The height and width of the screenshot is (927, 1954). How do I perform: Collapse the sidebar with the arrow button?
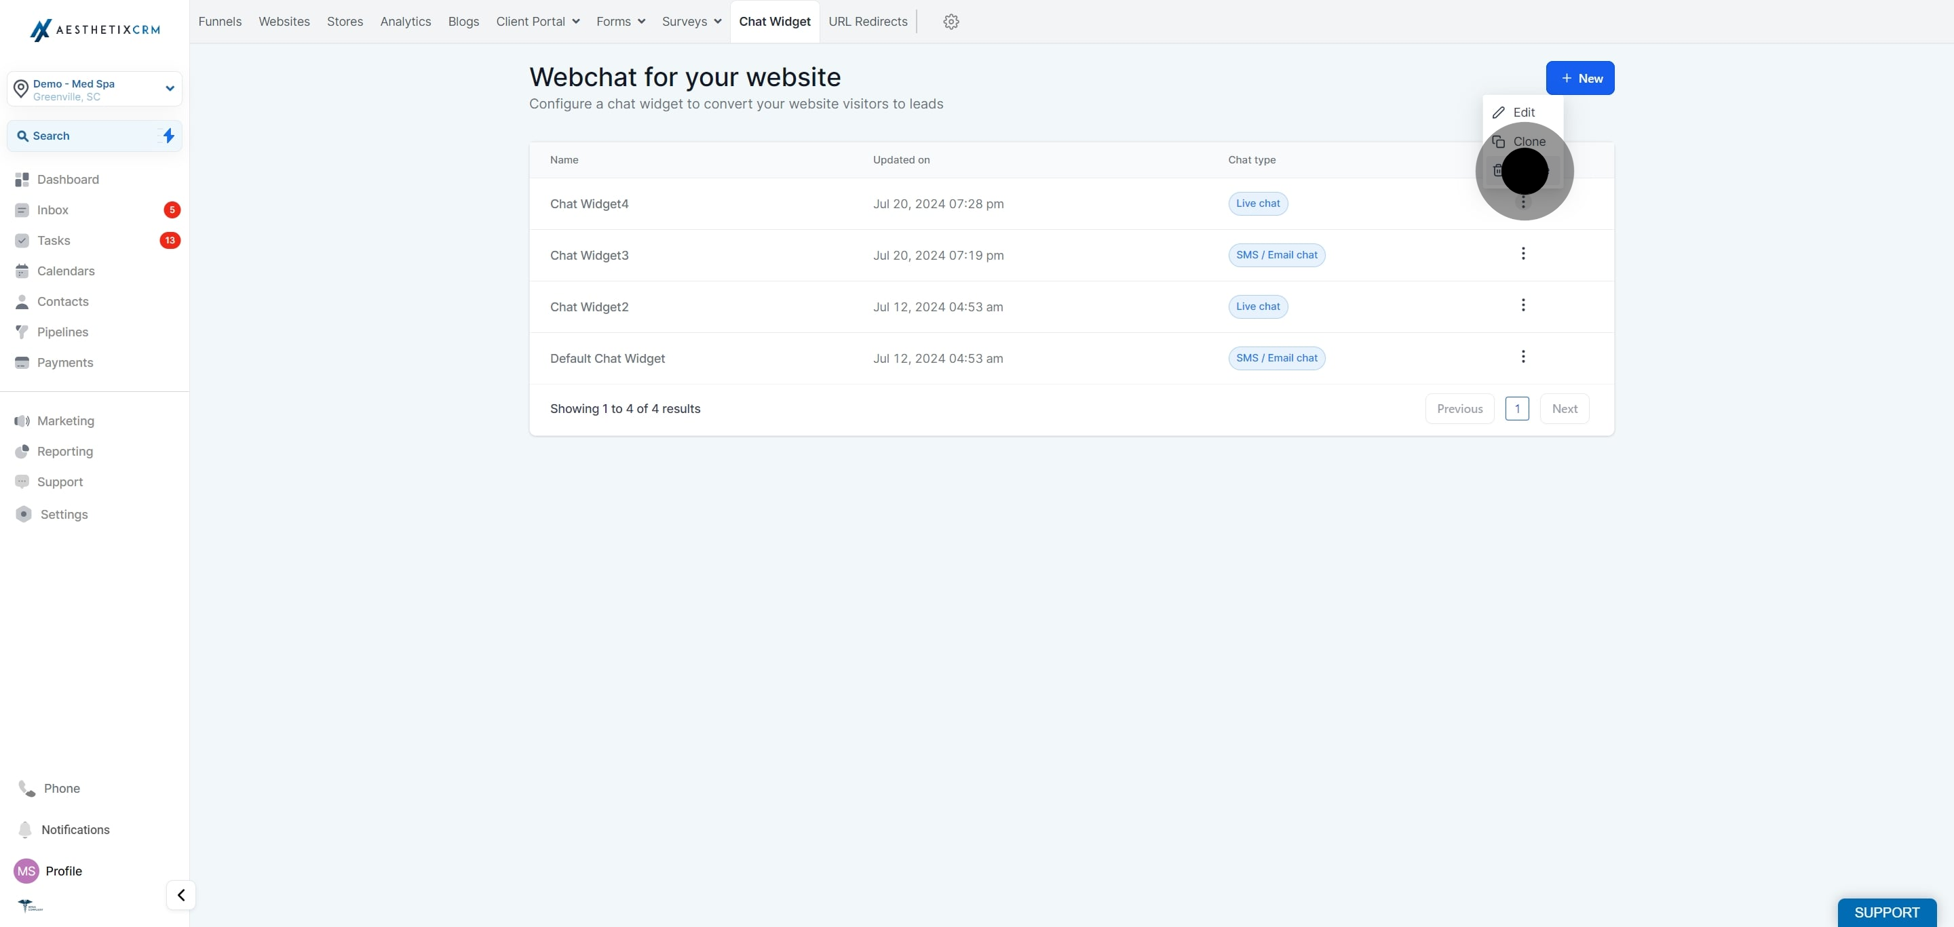pyautogui.click(x=180, y=895)
